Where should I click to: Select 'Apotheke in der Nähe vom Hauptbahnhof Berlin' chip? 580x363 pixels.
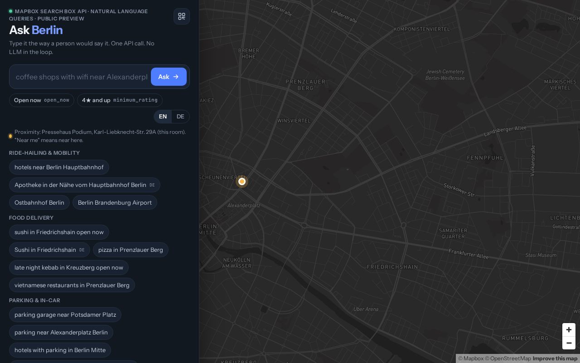(x=85, y=185)
